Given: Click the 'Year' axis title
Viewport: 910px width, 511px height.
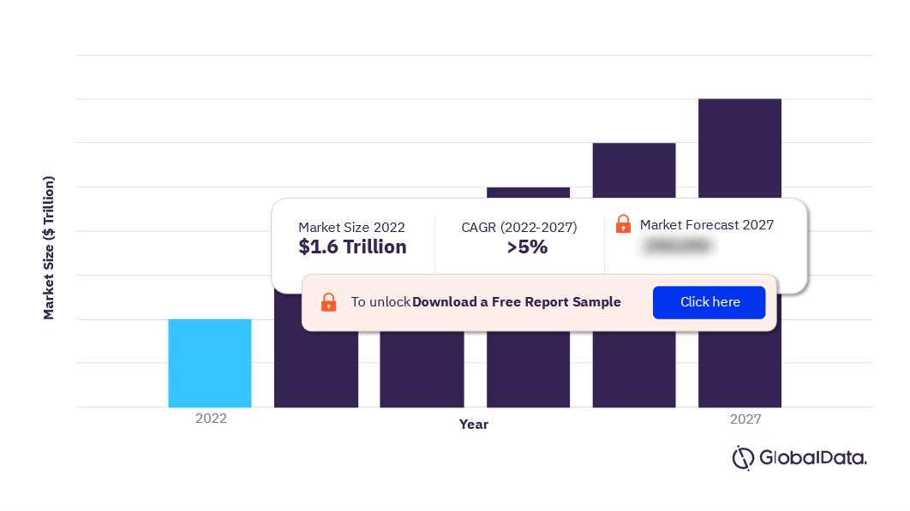Looking at the screenshot, I should 474,425.
